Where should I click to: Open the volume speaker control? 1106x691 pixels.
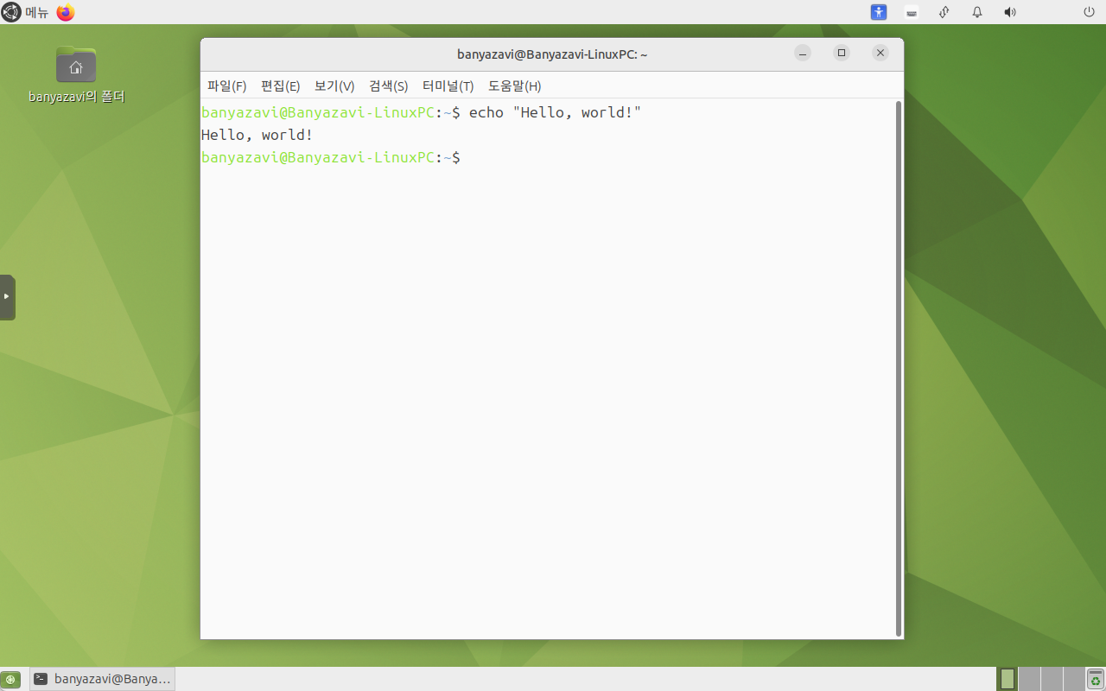(x=1009, y=12)
